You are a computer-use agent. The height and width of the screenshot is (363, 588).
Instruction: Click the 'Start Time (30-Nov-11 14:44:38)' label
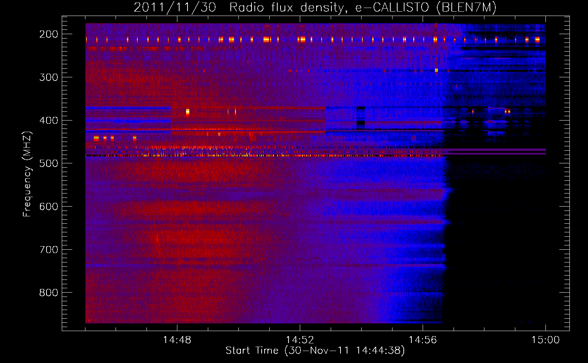coord(315,351)
